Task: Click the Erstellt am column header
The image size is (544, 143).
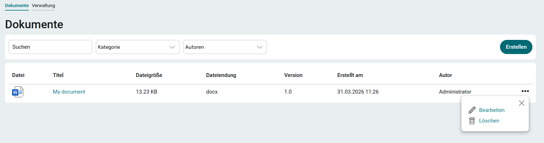Action: 350,75
